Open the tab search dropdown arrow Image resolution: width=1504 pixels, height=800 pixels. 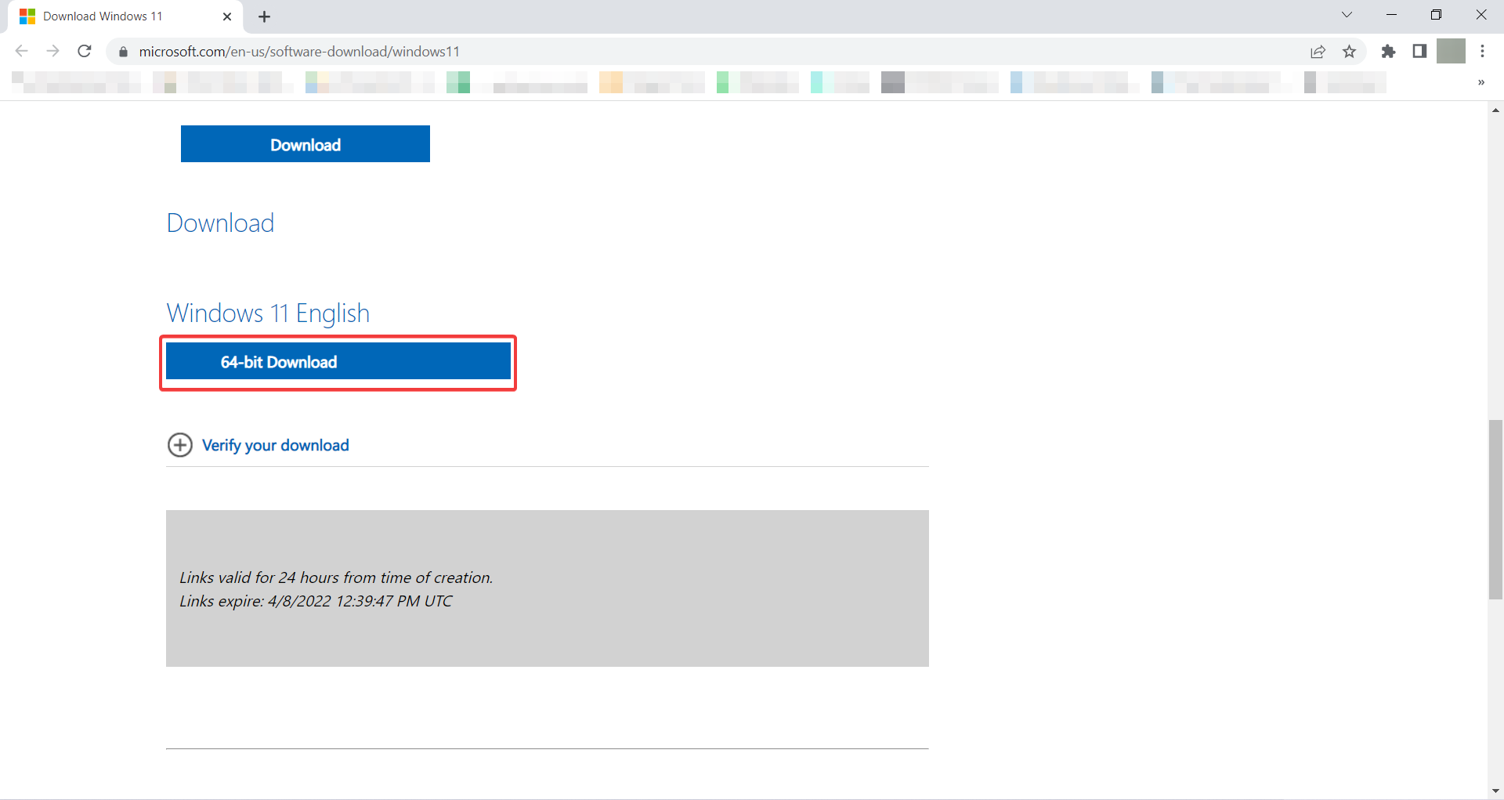[x=1347, y=14]
